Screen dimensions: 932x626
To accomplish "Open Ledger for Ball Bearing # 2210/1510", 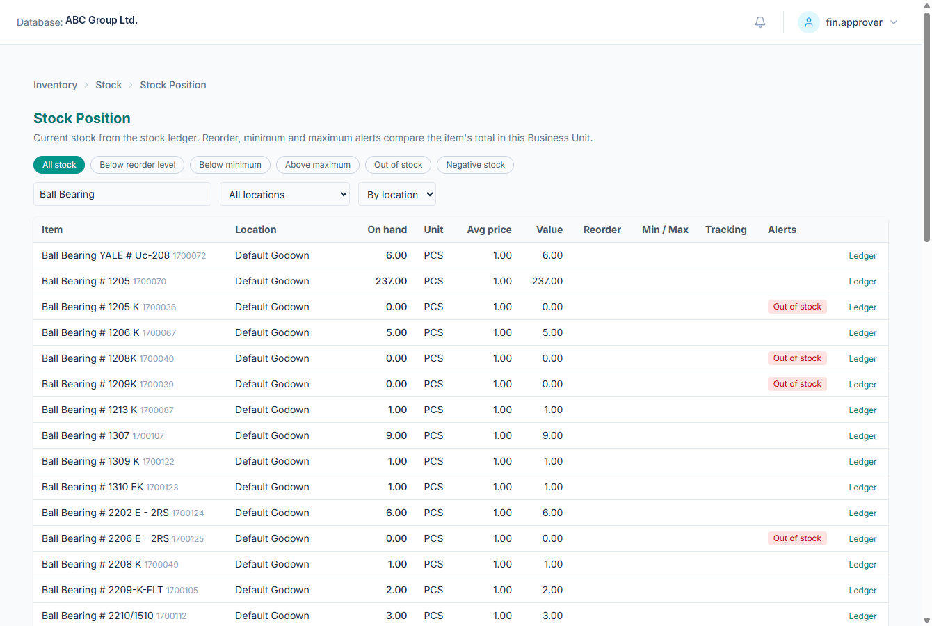I will [x=862, y=616].
